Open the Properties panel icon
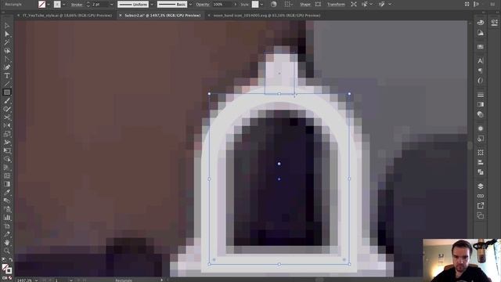This screenshot has width=501, height=282. click(x=494, y=23)
